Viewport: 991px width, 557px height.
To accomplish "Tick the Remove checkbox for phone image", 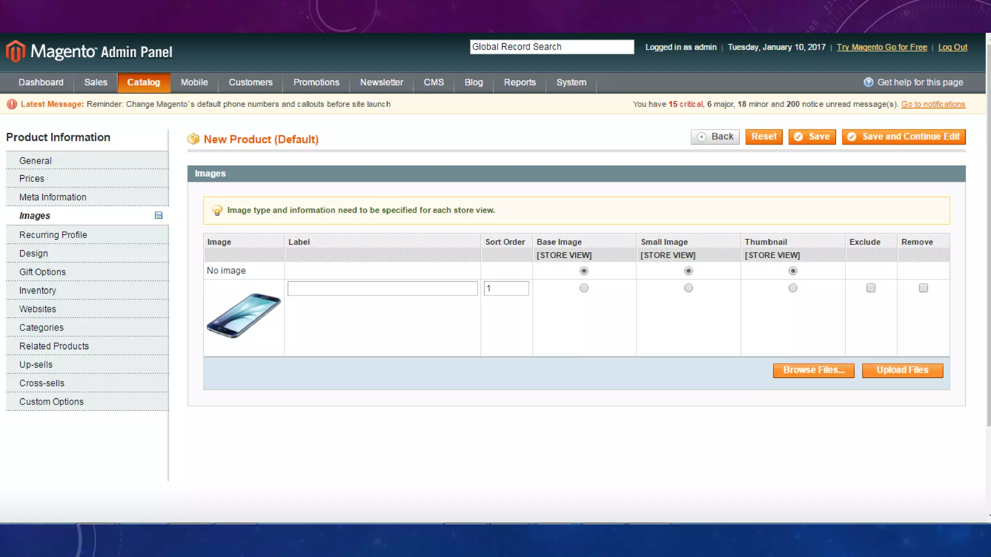I will [923, 288].
